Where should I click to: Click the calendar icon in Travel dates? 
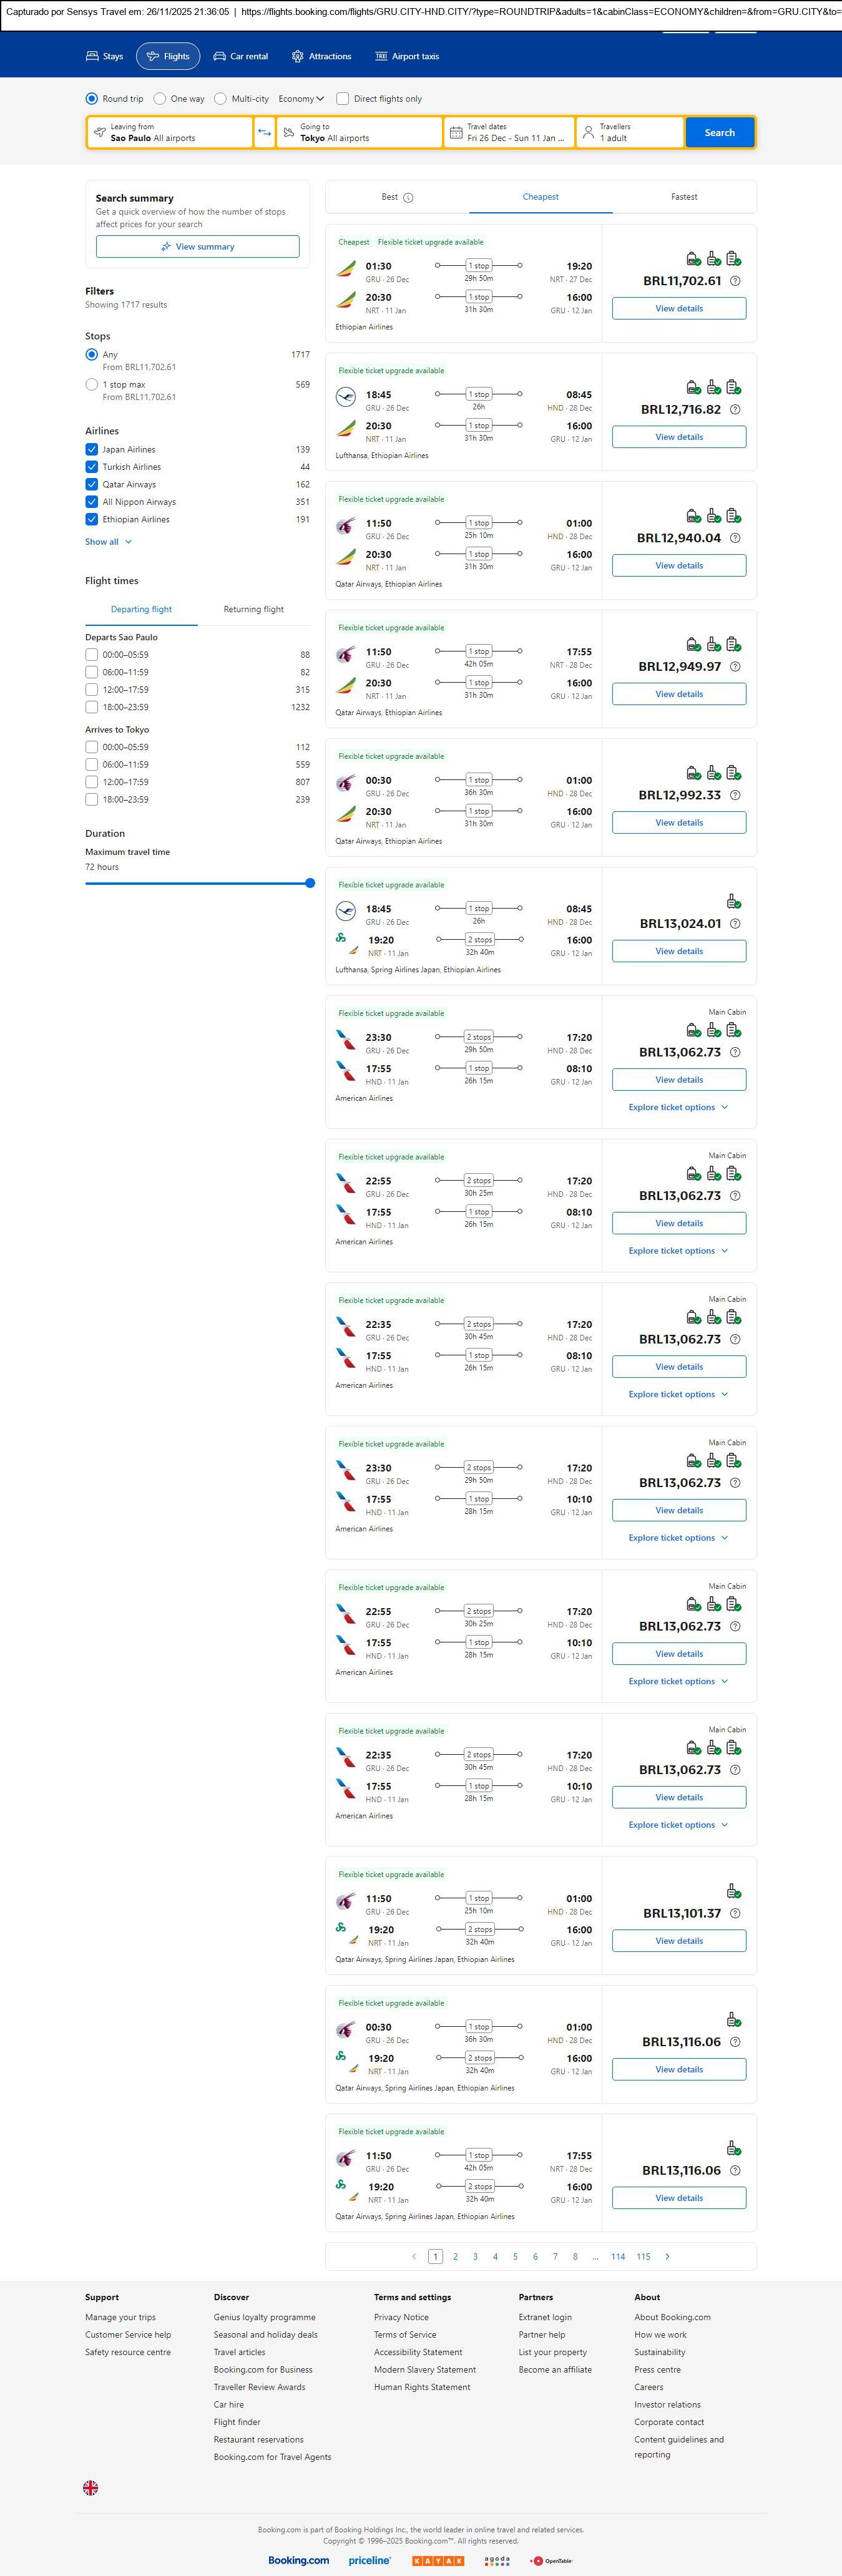click(x=456, y=133)
